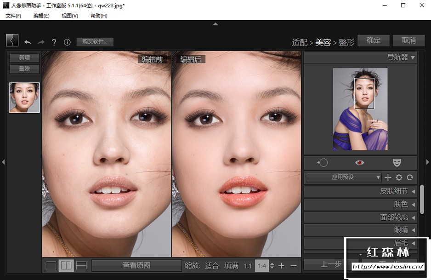431x280 pixels.
Task: Click the 1:4 zoom value field
Action: [262, 266]
